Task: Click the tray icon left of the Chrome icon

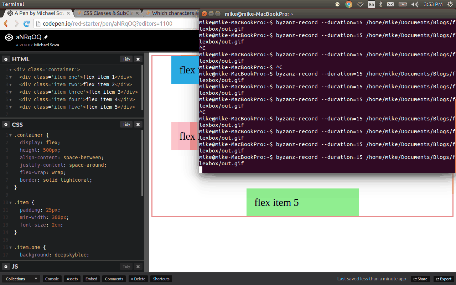Action: click(x=337, y=4)
